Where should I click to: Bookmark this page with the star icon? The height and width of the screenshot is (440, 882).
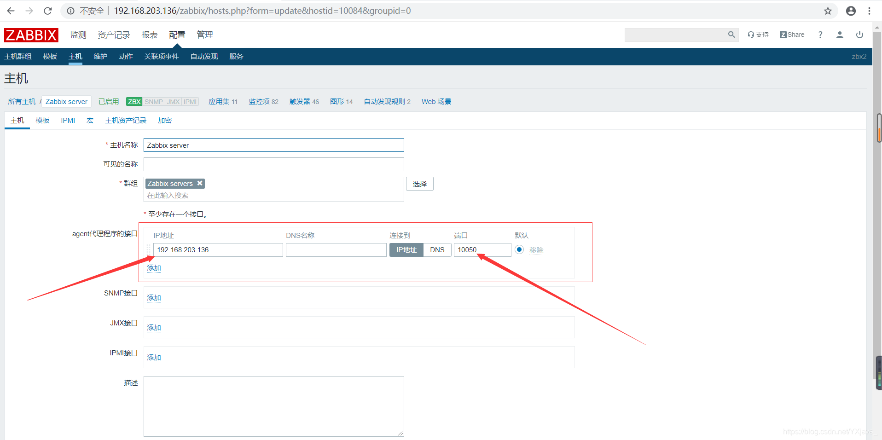[828, 11]
